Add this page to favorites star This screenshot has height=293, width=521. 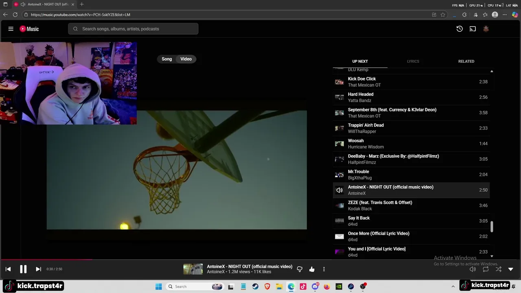tap(443, 15)
